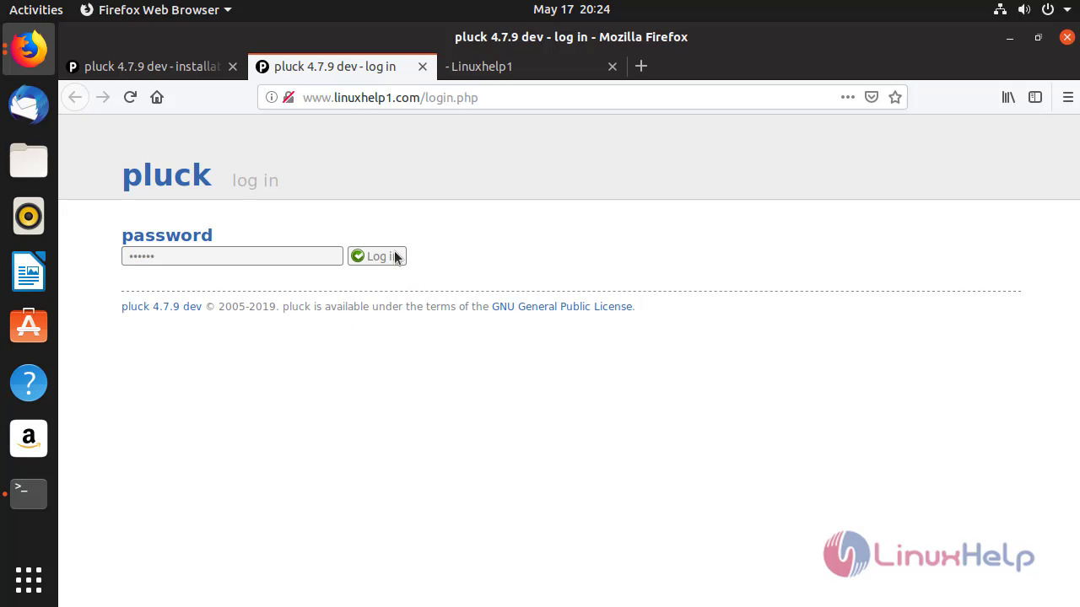Open the Files manager dock icon

point(29,160)
